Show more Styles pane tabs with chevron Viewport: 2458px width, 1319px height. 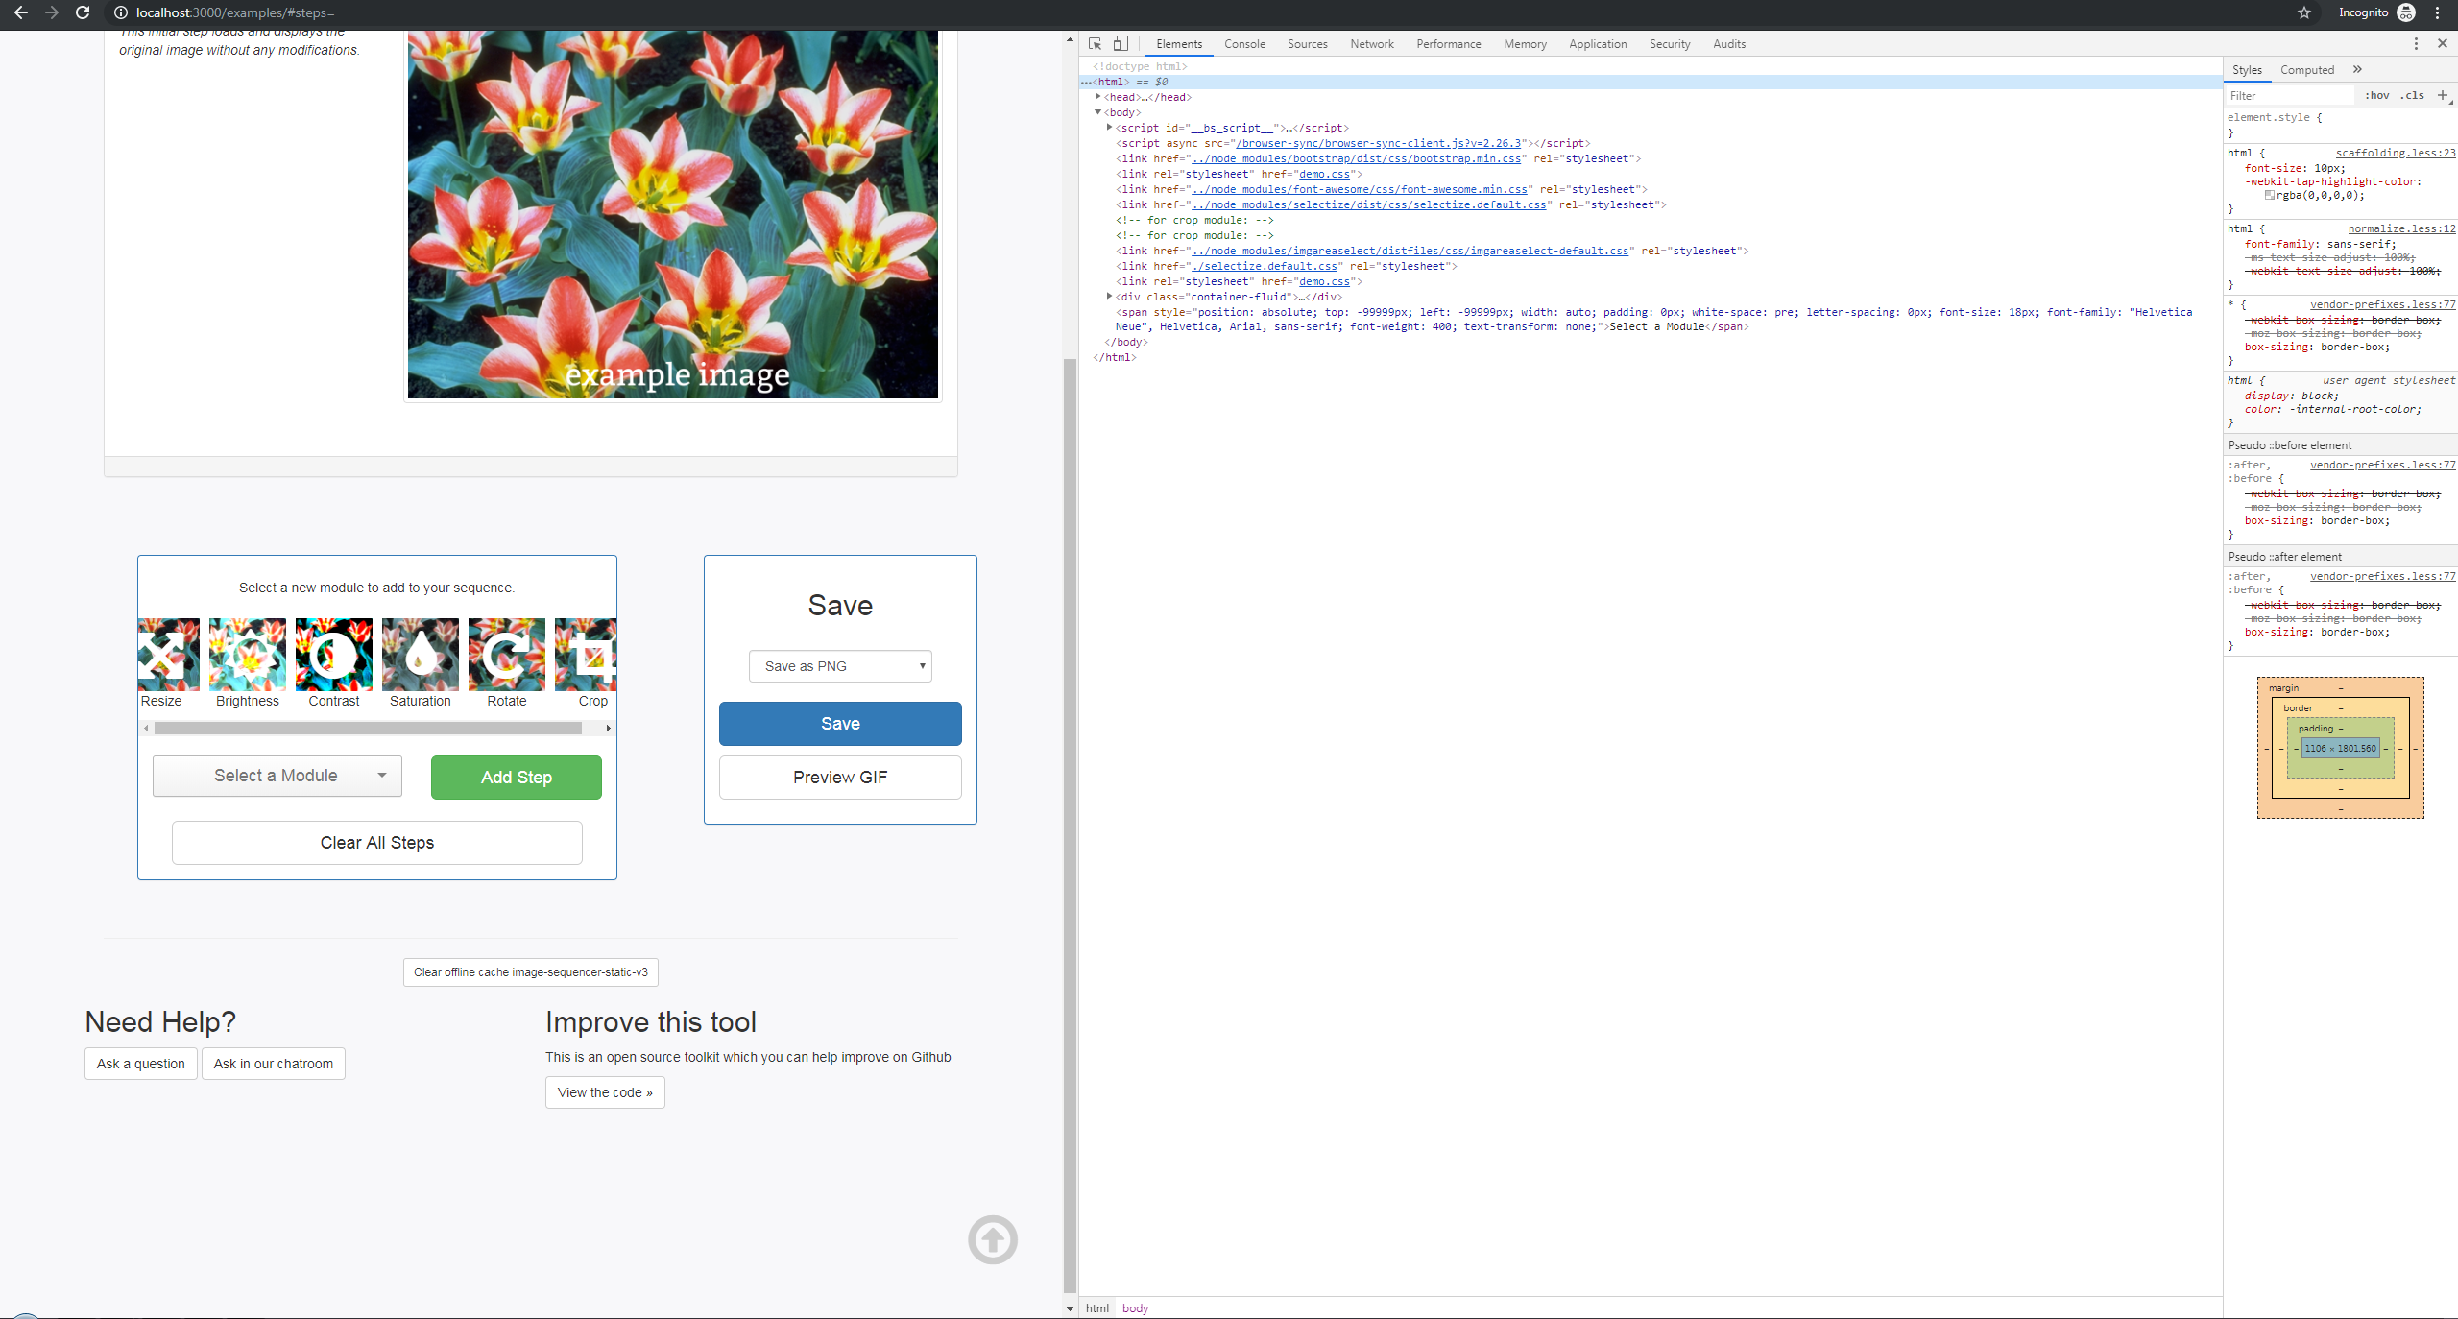tap(2357, 69)
